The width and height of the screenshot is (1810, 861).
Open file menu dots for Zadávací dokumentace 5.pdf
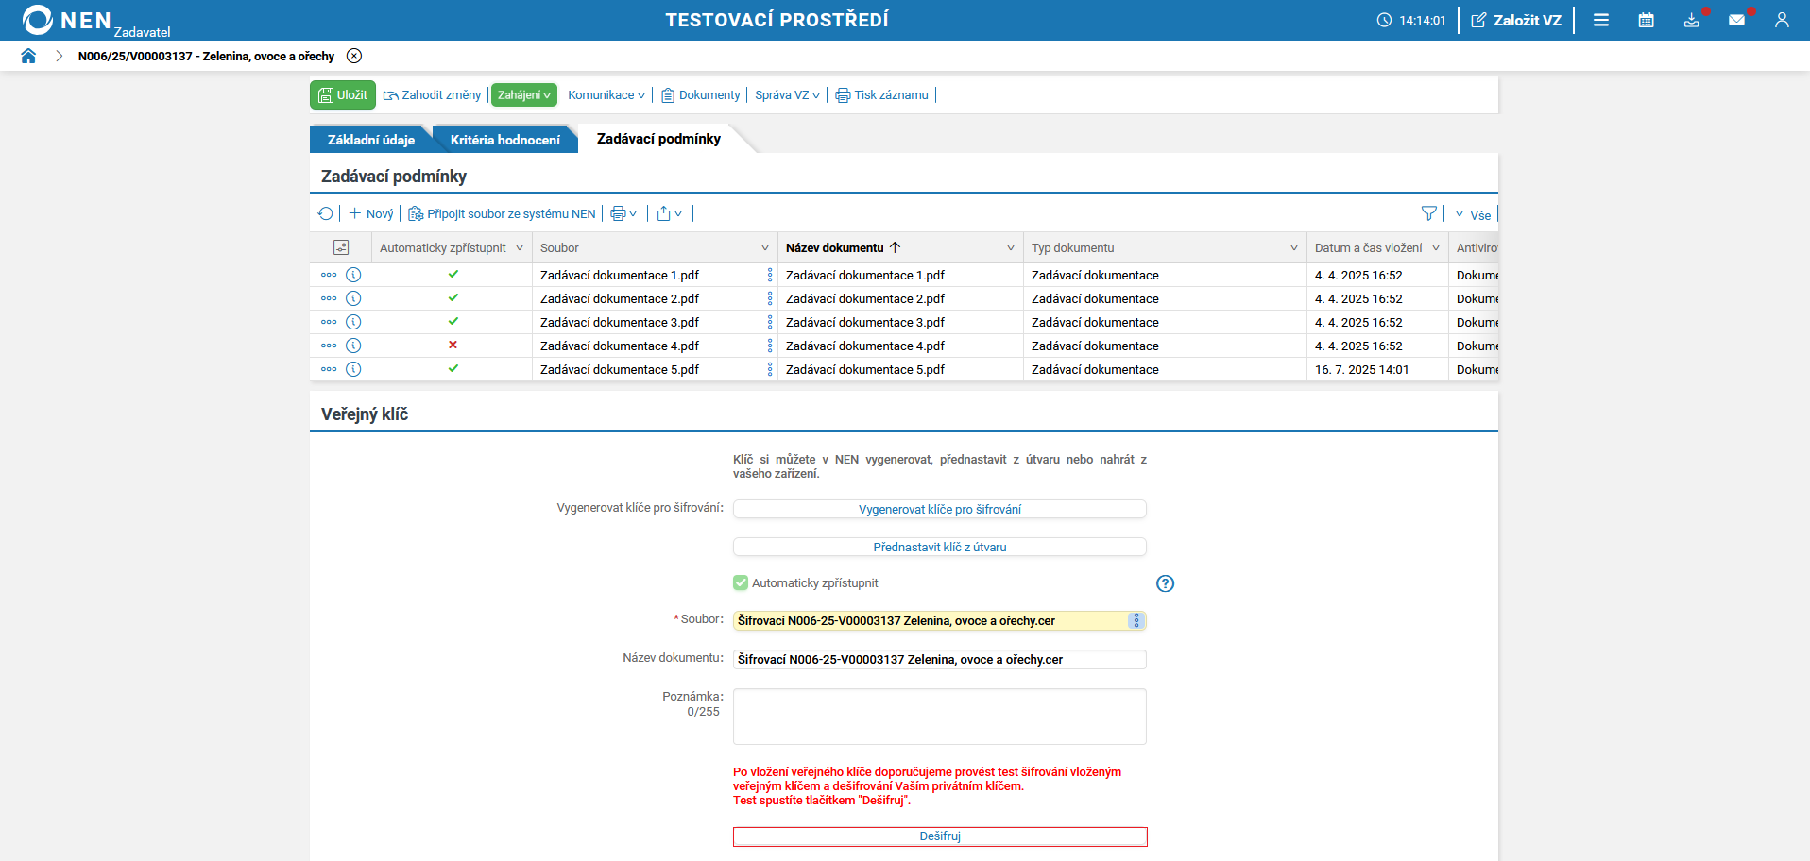770,369
